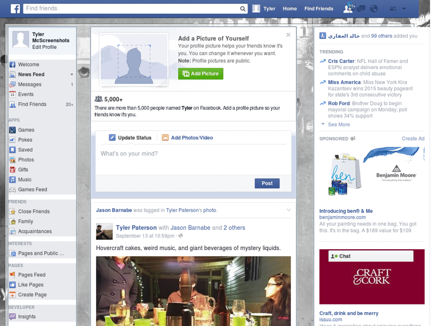Viewport: 435px width, 326px height.
Task: Open the account menu dropdown arrow
Action: pos(404,9)
